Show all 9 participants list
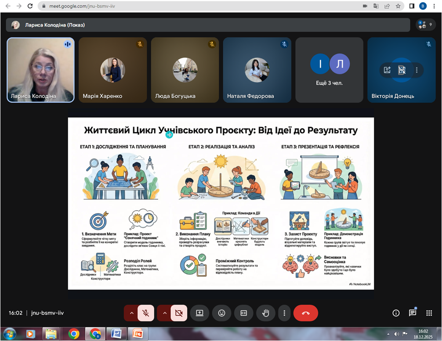The height and width of the screenshot is (341, 442). [x=425, y=25]
